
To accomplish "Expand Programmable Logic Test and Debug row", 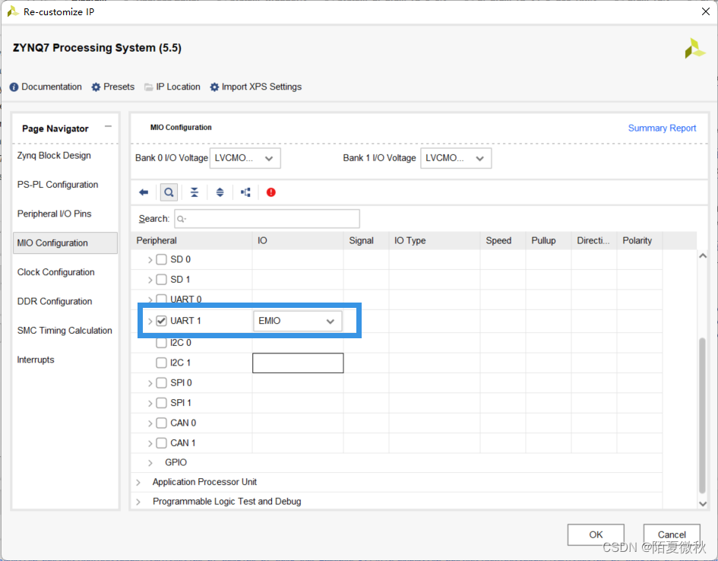I will point(138,502).
